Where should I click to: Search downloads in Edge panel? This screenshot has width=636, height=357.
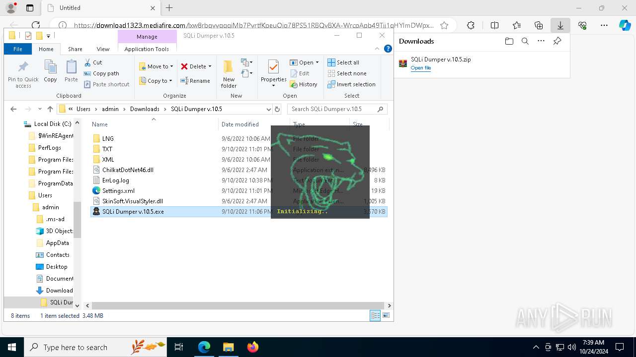pos(525,41)
